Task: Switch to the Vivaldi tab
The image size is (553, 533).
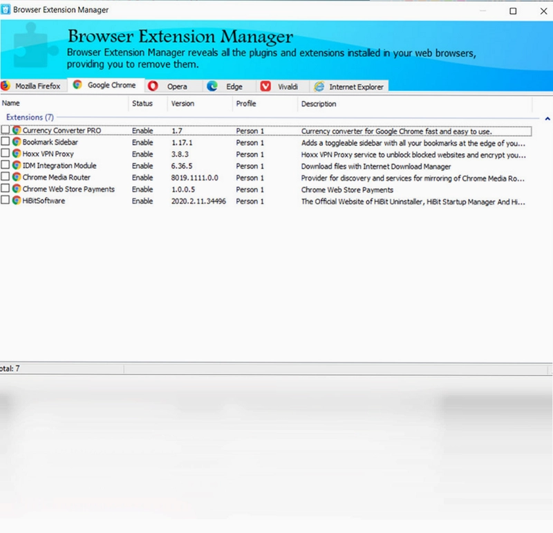Action: (x=283, y=87)
